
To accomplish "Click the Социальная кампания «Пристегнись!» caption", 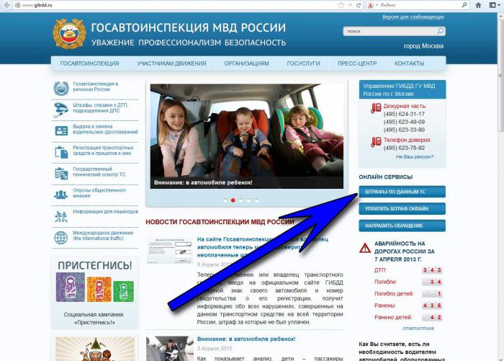I will (x=94, y=318).
